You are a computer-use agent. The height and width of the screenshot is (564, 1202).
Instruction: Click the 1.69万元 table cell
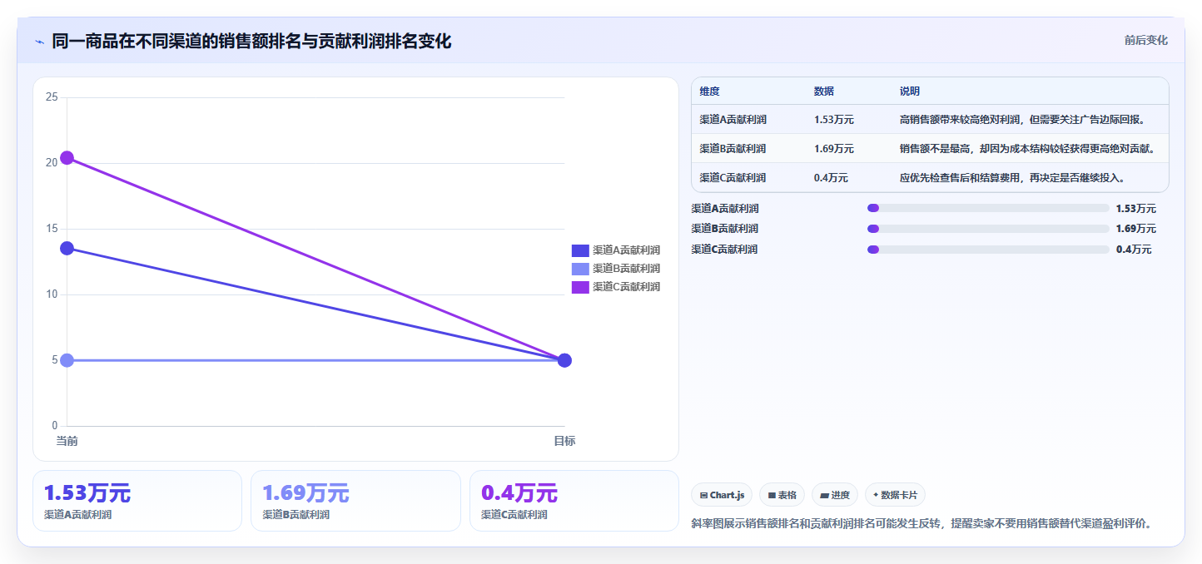coord(834,149)
